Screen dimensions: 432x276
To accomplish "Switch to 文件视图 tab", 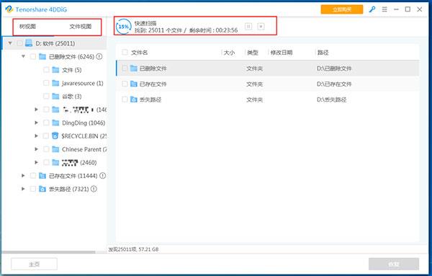I will tap(80, 27).
